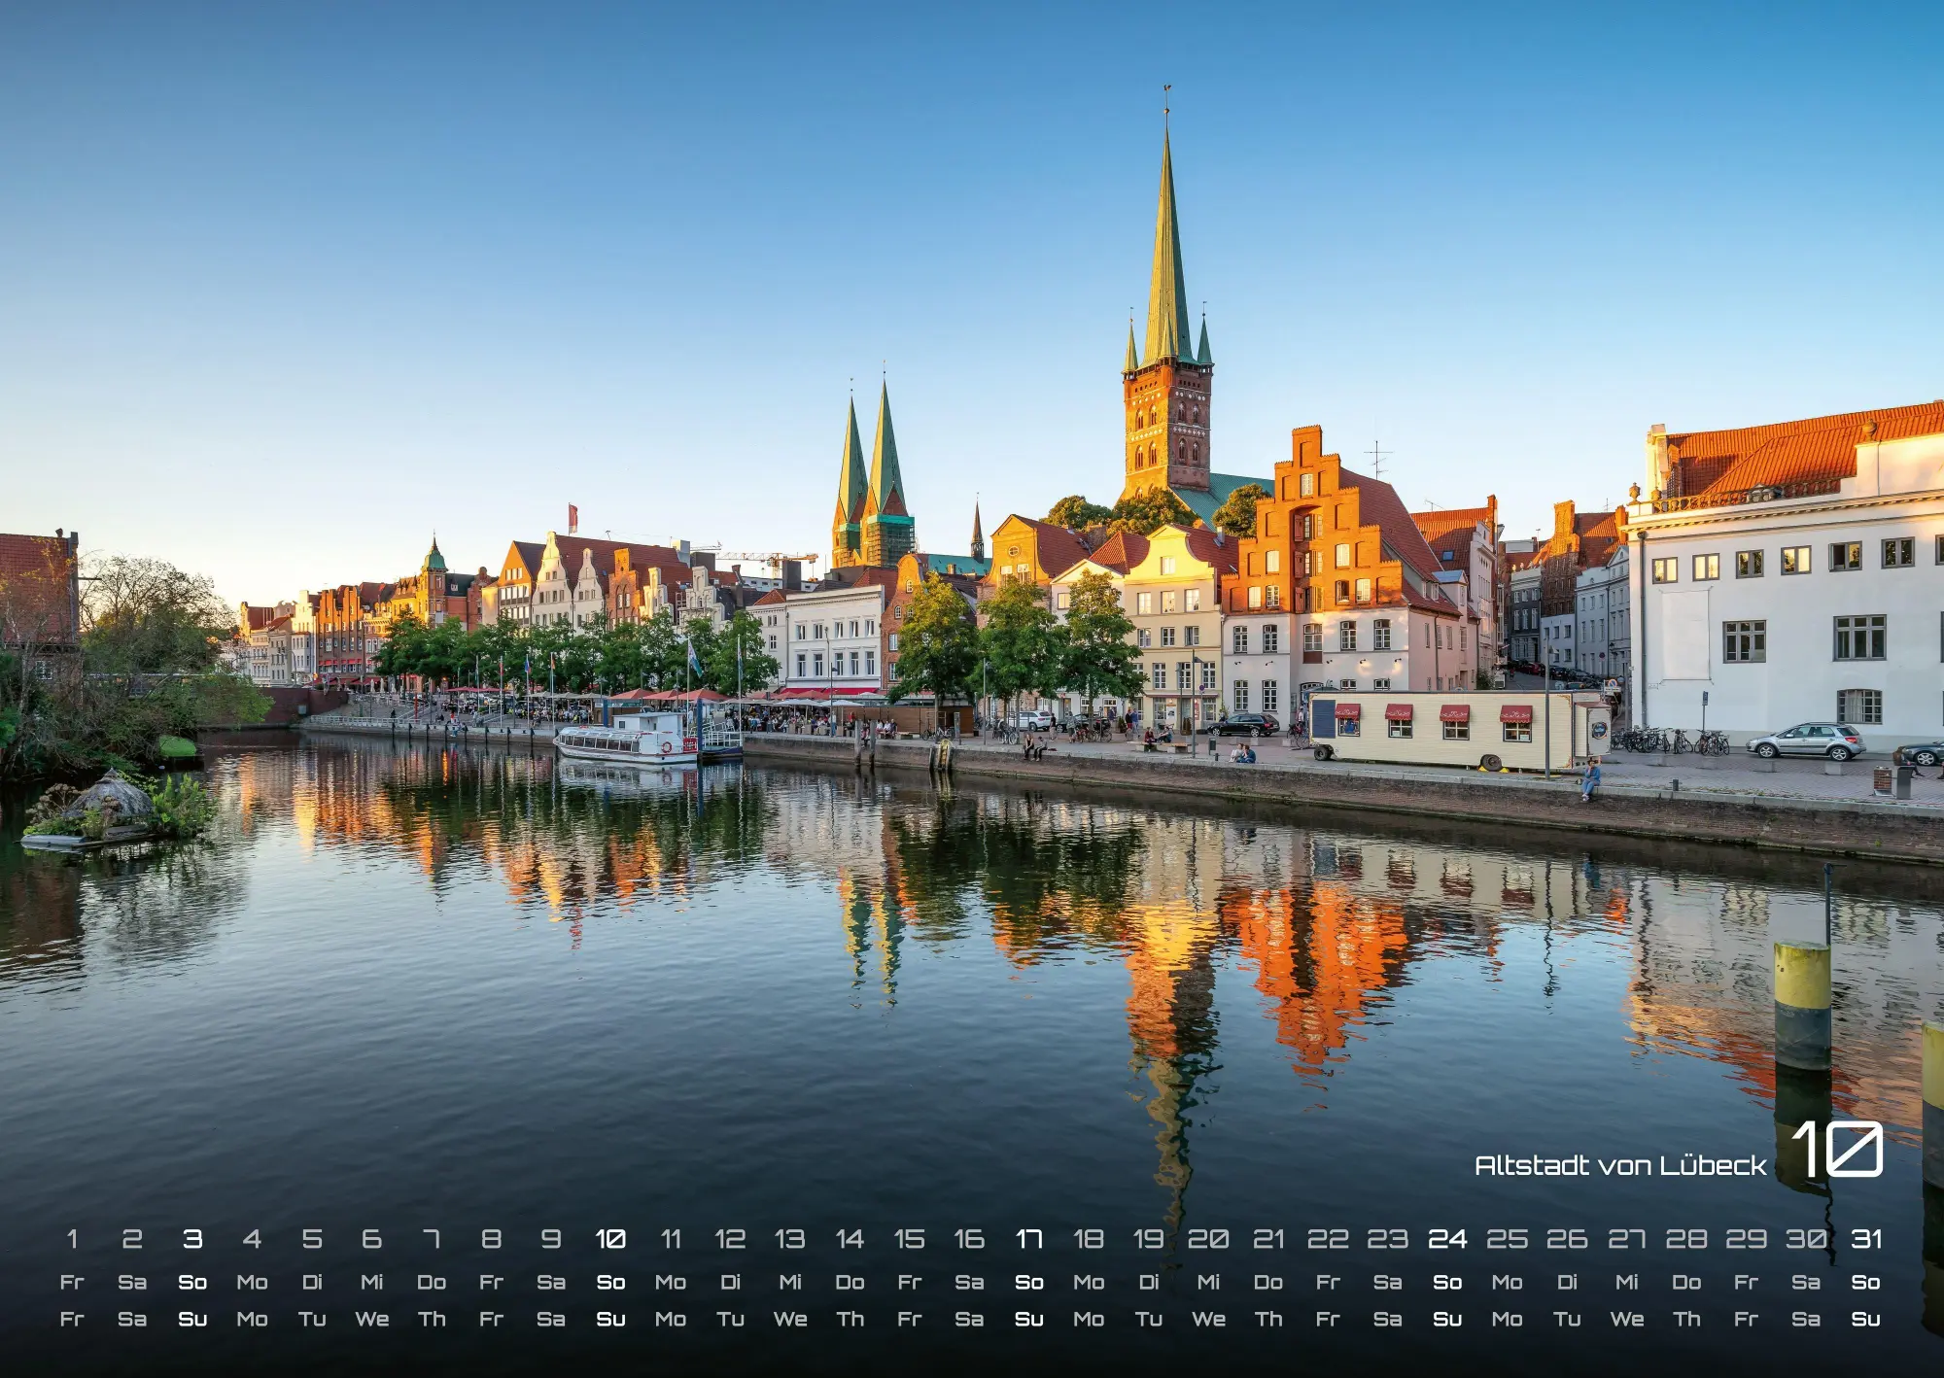This screenshot has height=1378, width=1944.
Task: Select last date 31
Action: pos(1866,1239)
